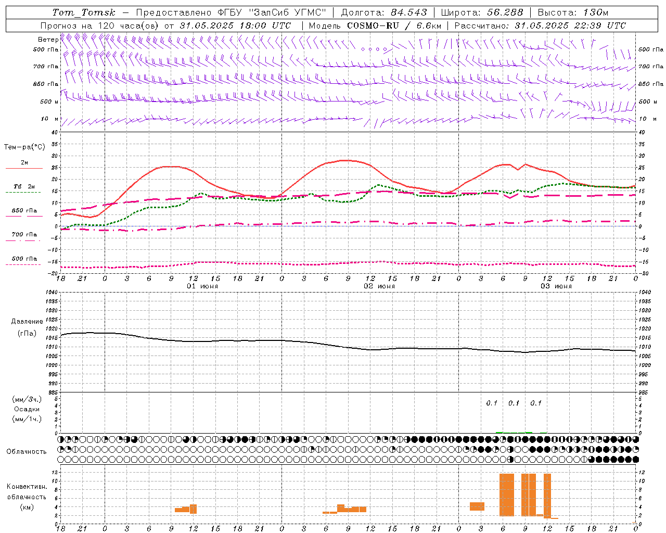
Task: Click the 'Долгота: 84.543' longitude field
Action: 384,12
